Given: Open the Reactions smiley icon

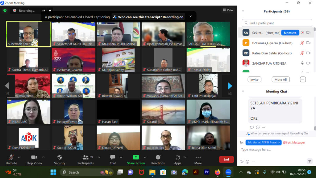Looking at the screenshot, I should pos(158,158).
